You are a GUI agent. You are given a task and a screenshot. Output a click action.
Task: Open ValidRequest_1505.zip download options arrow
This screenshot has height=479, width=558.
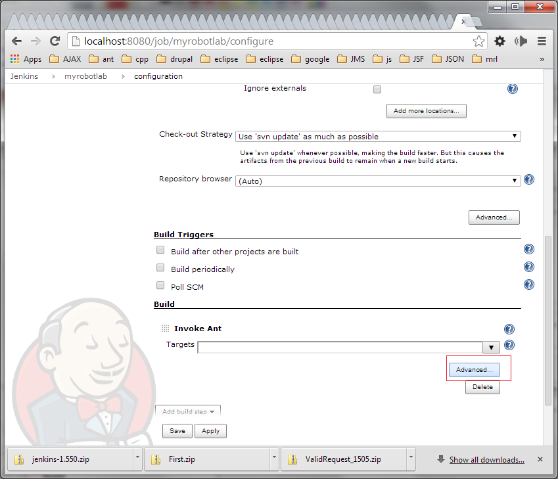pyautogui.click(x=411, y=458)
